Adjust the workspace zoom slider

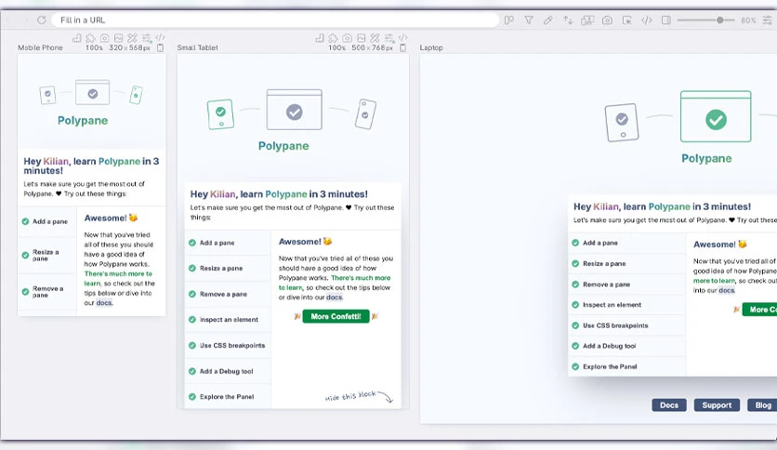tap(705, 20)
